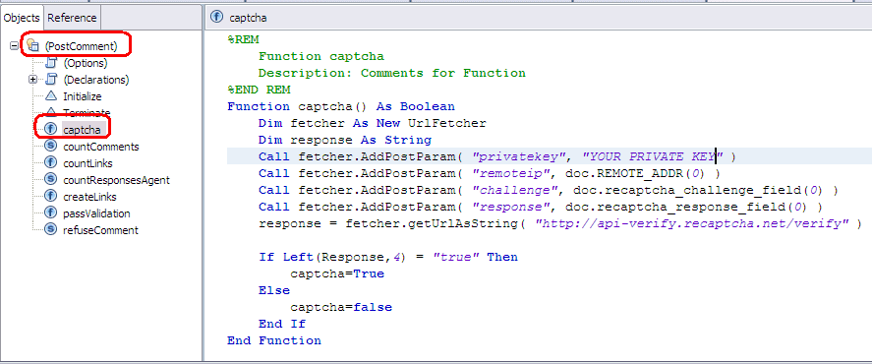Open the Terminate event

point(87,112)
